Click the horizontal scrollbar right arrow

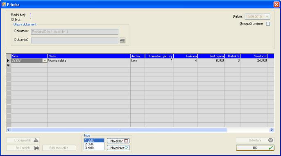(272, 130)
